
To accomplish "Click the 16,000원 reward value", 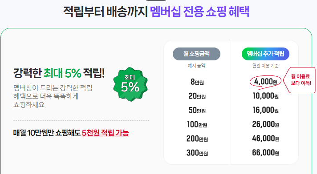I will click(266, 110).
